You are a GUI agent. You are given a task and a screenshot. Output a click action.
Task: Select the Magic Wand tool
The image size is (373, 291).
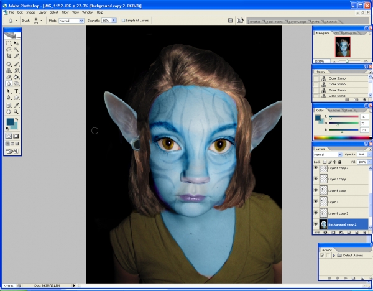click(x=16, y=50)
